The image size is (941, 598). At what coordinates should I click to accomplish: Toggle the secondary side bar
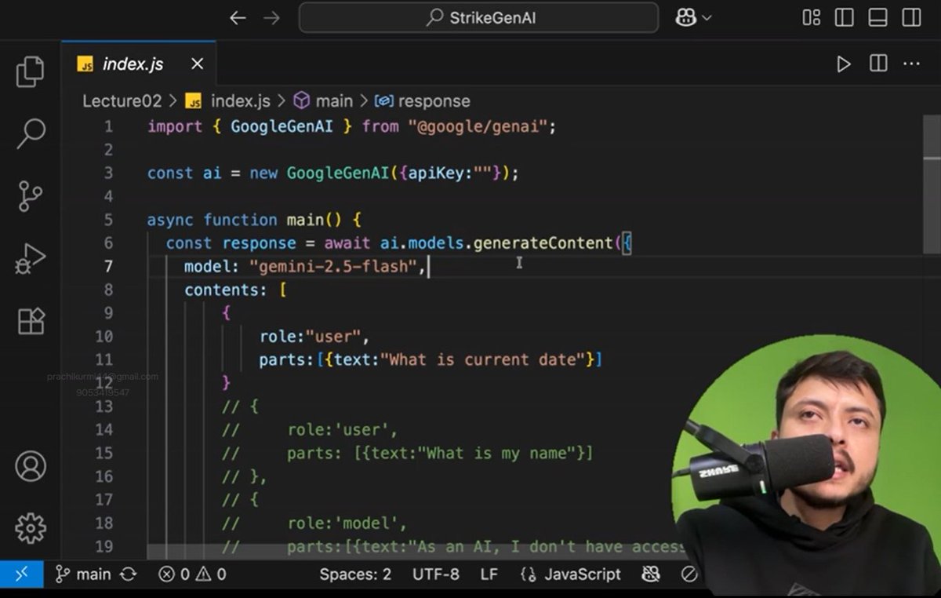(x=910, y=17)
